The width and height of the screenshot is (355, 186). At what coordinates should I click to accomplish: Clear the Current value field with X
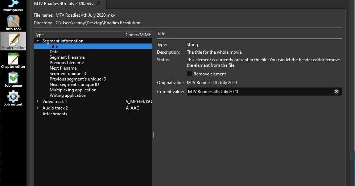tap(337, 91)
